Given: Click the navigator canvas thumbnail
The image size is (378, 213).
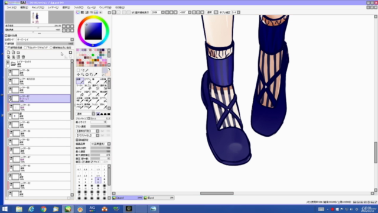Looking at the screenshot, I should (40, 17).
